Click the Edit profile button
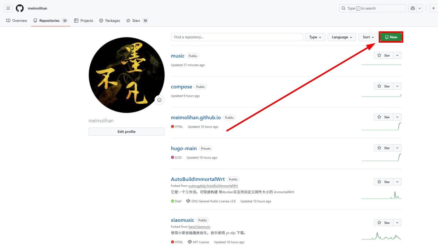This screenshot has width=438, height=246. pyautogui.click(x=127, y=132)
